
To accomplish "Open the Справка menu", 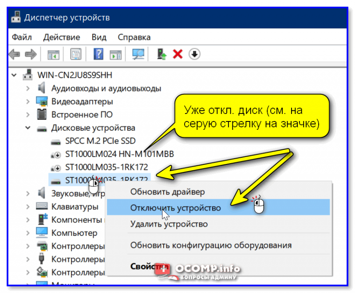I will pos(134,37).
